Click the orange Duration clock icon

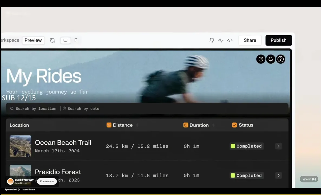[x=186, y=125]
